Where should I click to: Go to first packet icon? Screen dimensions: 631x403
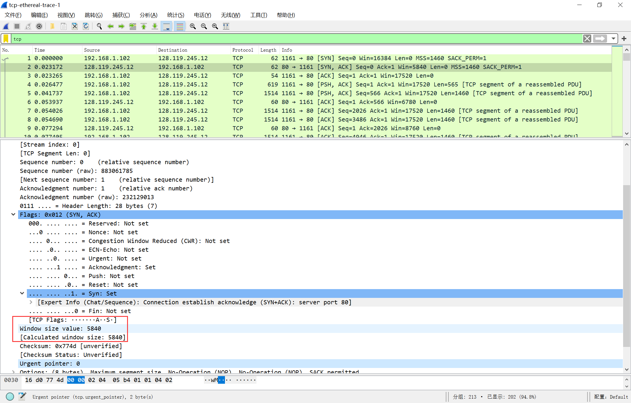point(144,26)
